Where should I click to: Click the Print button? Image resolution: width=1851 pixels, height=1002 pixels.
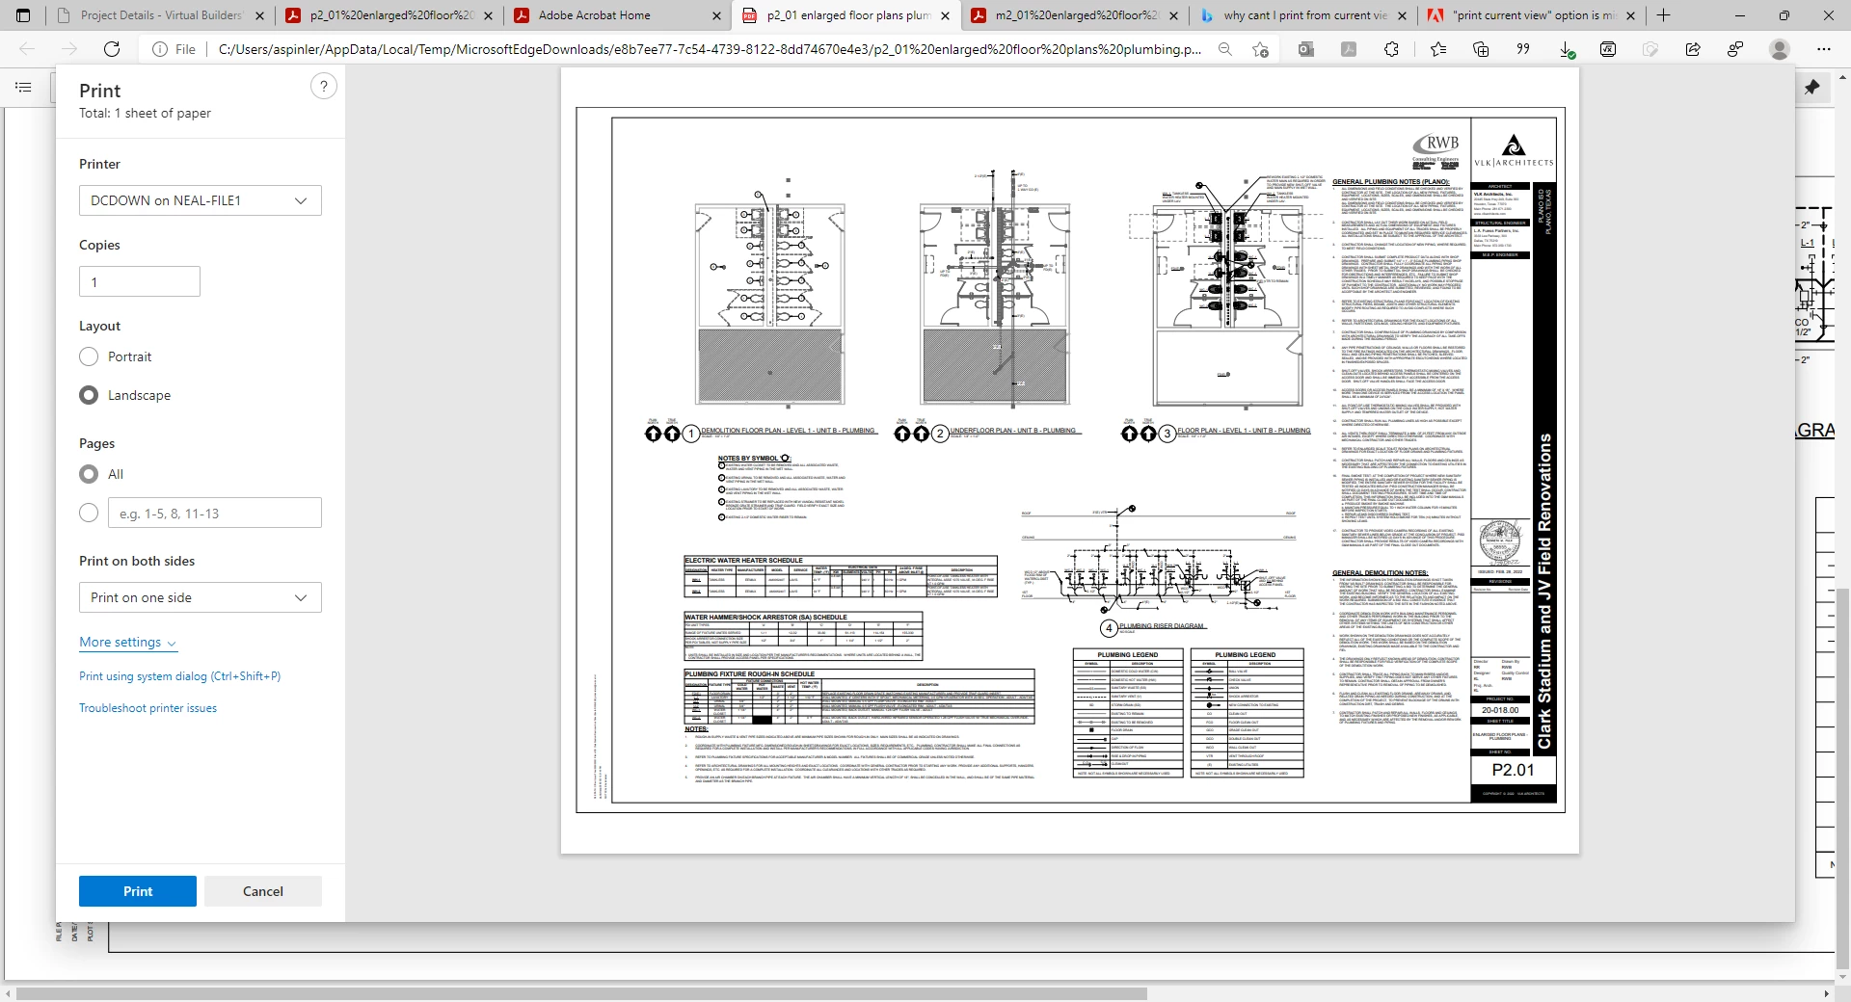coord(138,891)
